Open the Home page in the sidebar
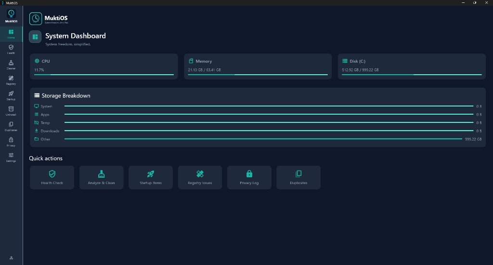Screen dimensions: 493x265 [x=11, y=34]
